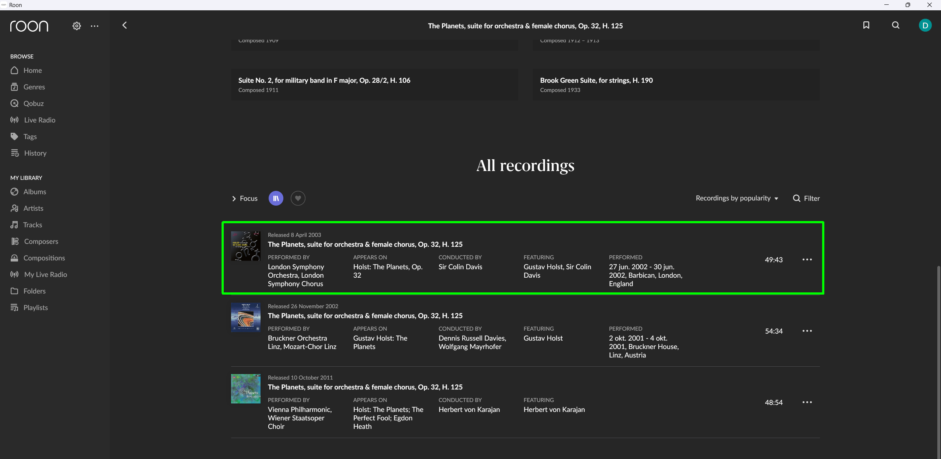Click performed date 2 okt. 2001 Linz
This screenshot has width=941, height=459.
point(644,346)
